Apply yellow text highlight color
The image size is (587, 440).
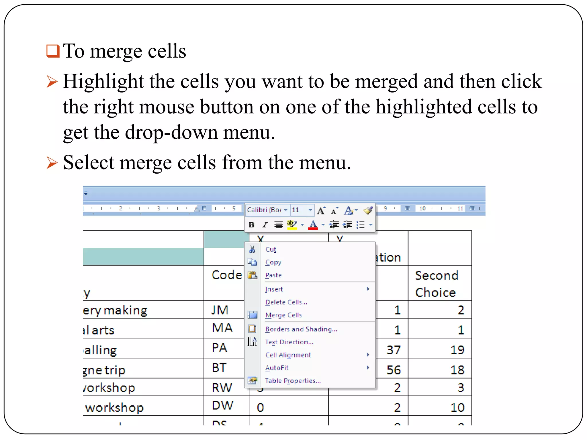click(292, 225)
